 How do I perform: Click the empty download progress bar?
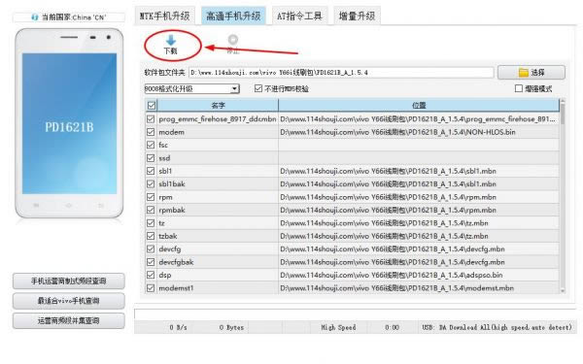click(x=355, y=314)
